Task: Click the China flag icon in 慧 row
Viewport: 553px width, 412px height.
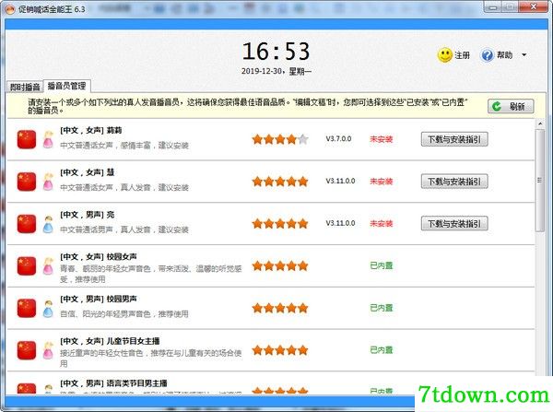Action: coord(27,182)
